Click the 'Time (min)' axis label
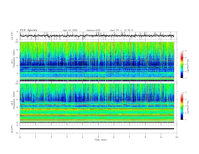Image resolution: width=199 pixels, height=154 pixels. (101, 140)
